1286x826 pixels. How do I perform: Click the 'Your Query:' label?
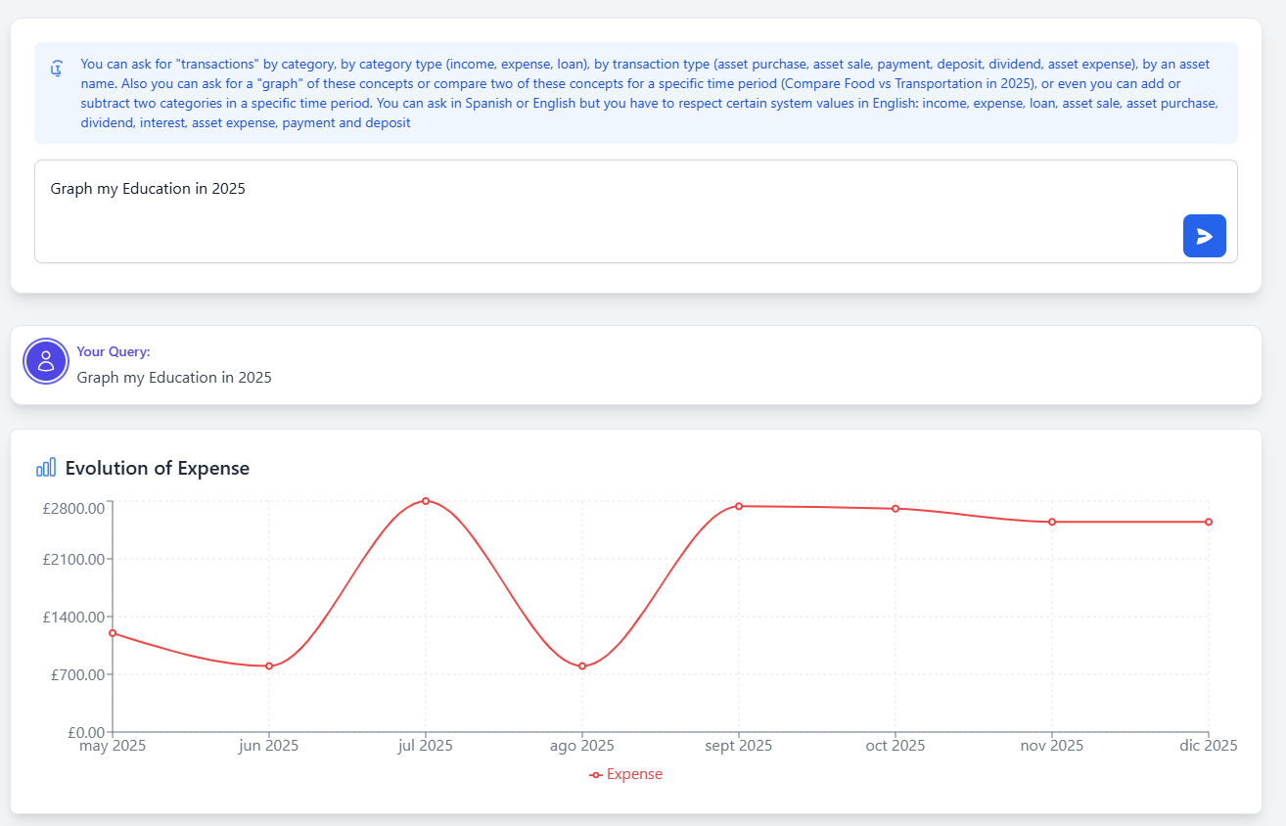114,351
